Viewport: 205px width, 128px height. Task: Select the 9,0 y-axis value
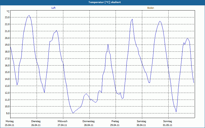point(8,113)
